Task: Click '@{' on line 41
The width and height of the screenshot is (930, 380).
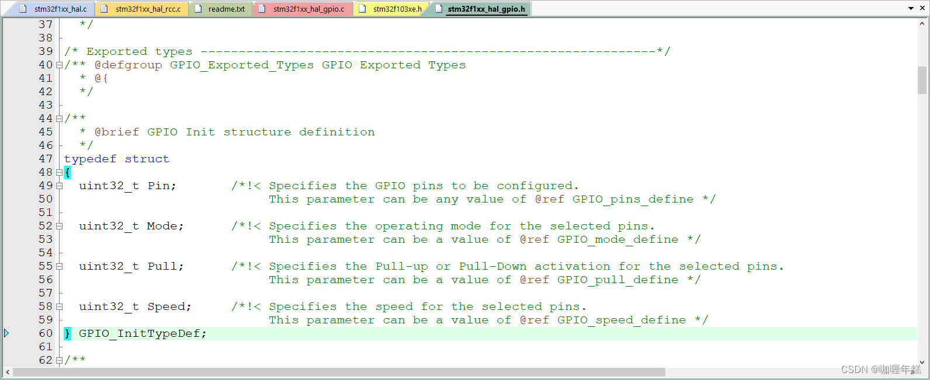Action: tap(102, 78)
